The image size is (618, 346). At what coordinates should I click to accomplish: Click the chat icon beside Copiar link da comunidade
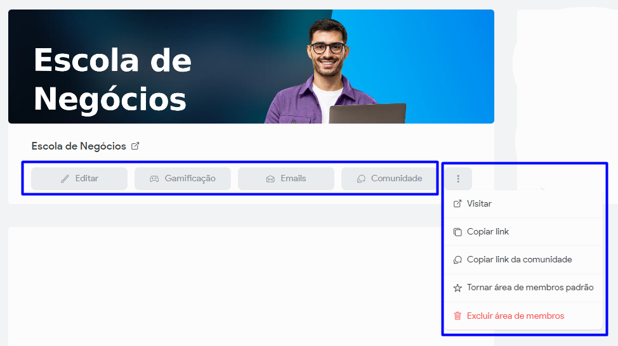point(457,260)
